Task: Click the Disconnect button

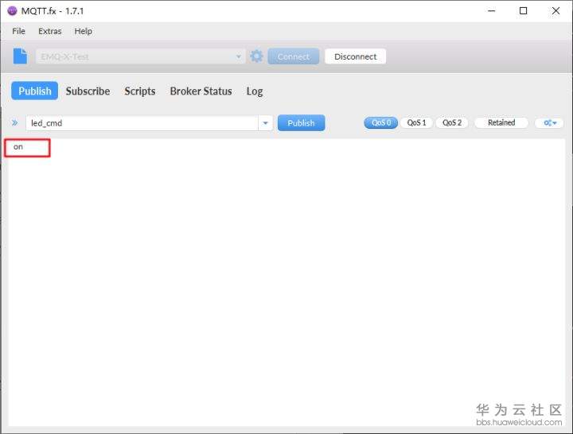Action: click(x=355, y=56)
